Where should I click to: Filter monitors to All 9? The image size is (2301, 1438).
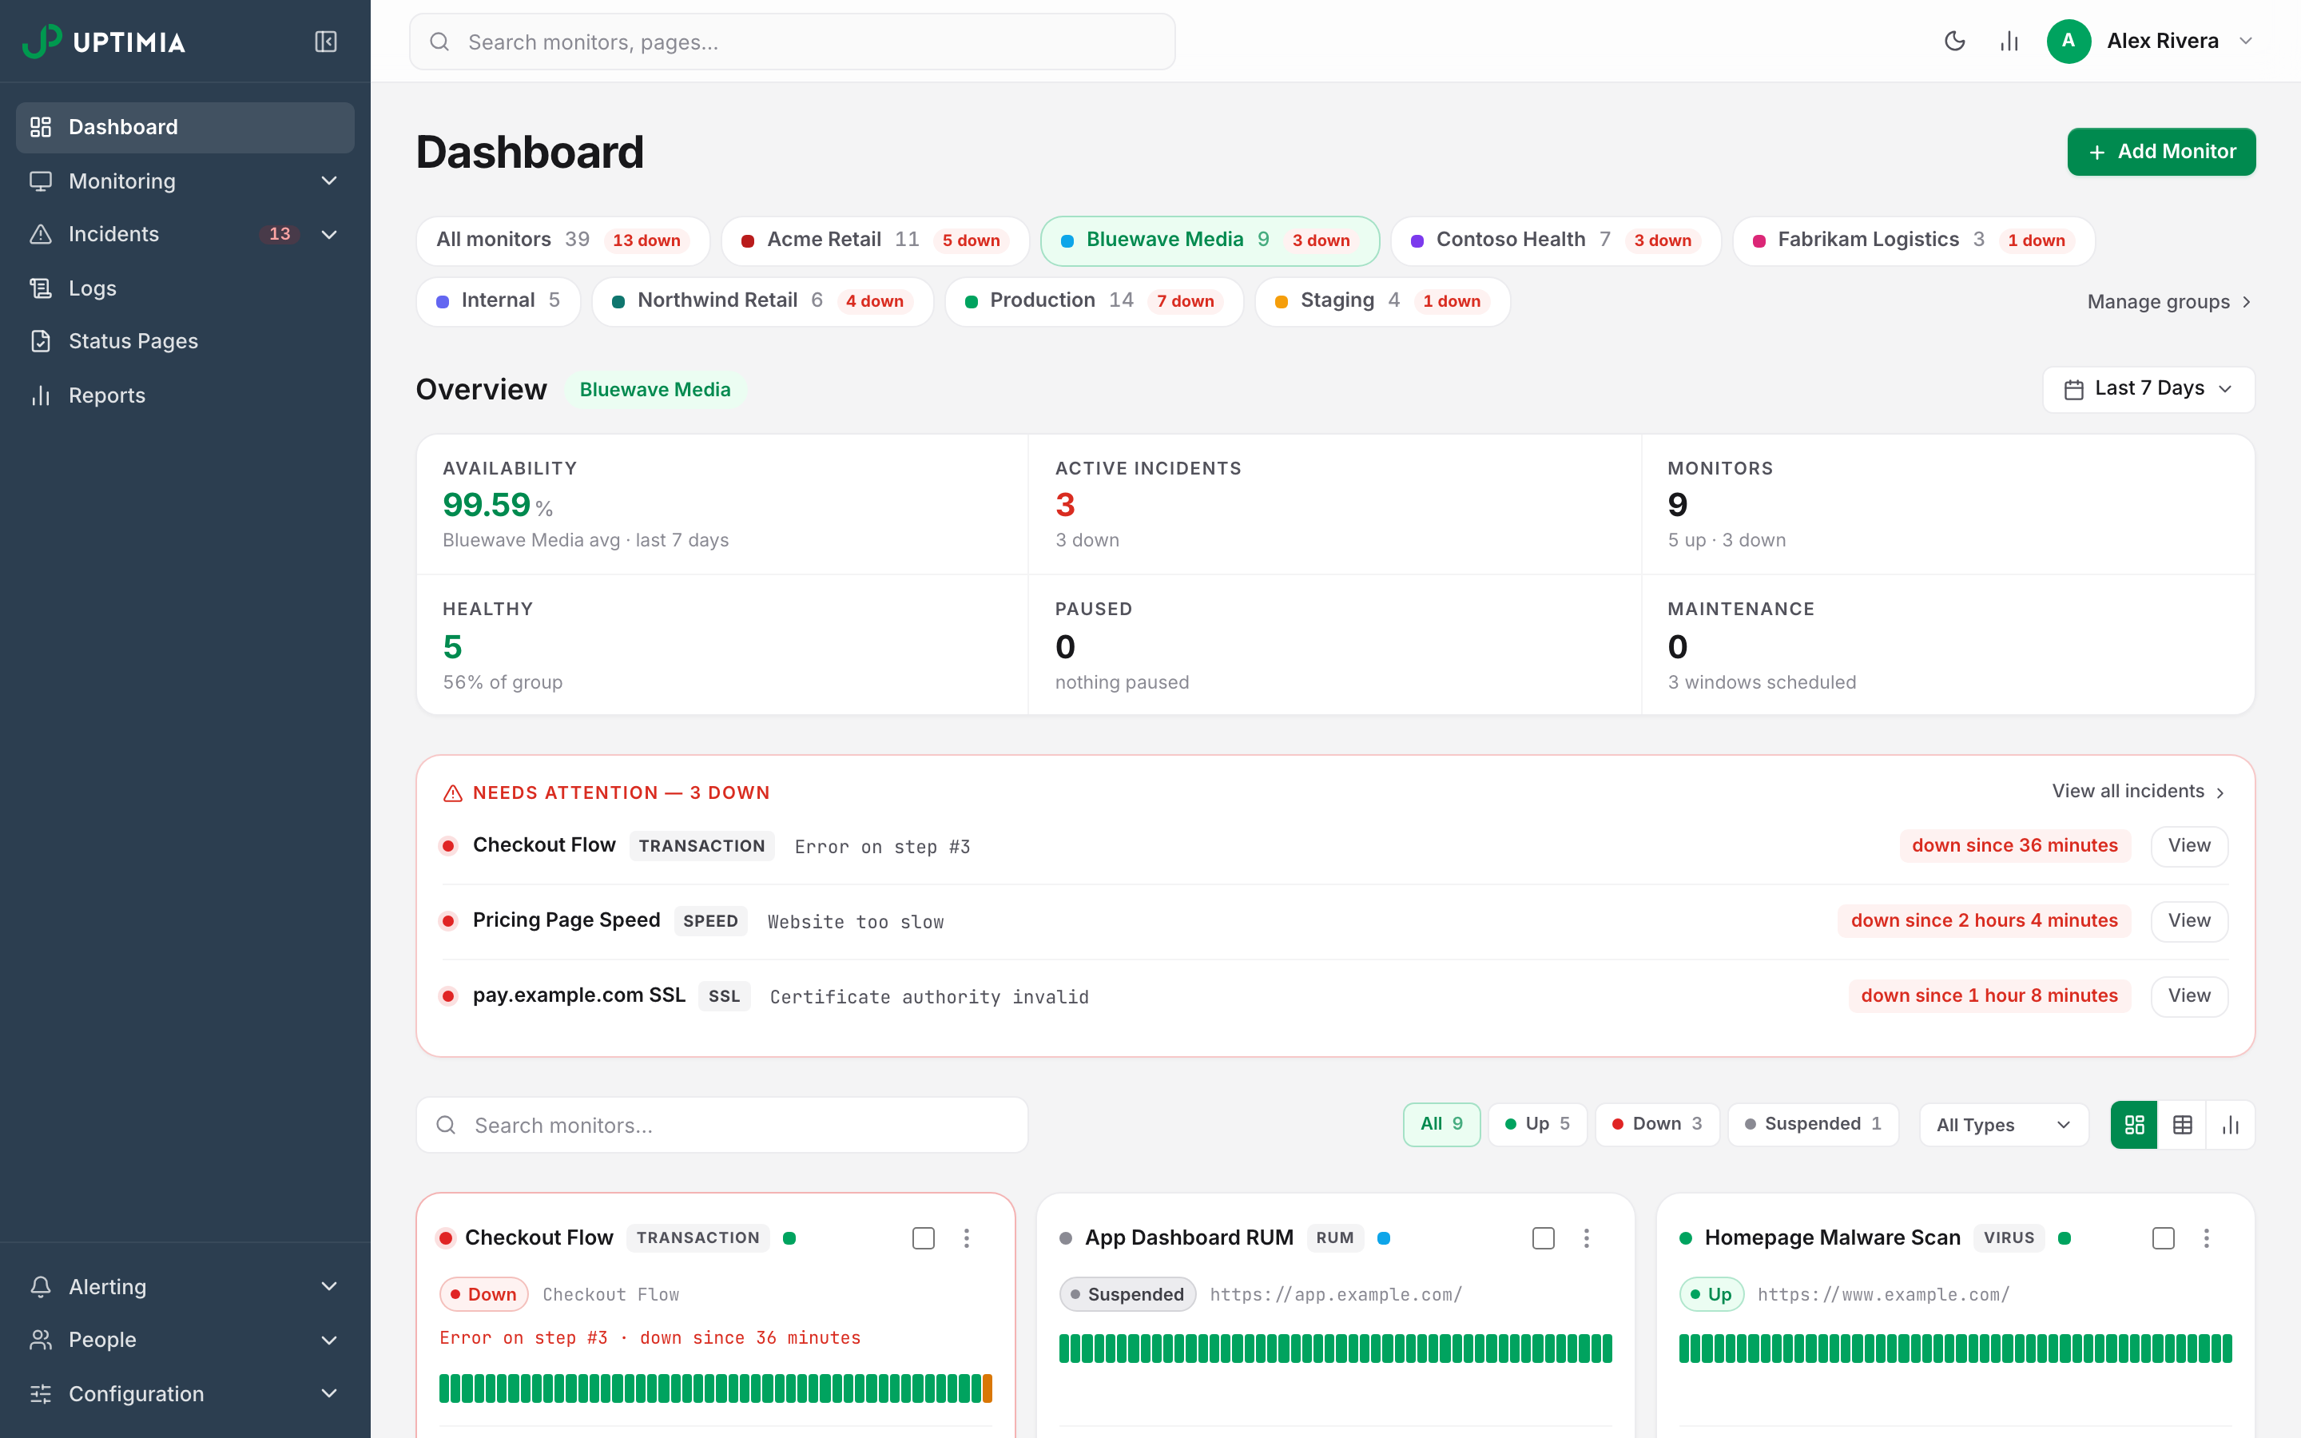click(x=1441, y=1124)
